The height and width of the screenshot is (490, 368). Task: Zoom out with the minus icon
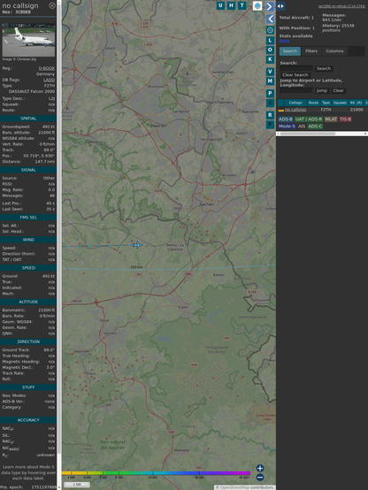tap(260, 478)
